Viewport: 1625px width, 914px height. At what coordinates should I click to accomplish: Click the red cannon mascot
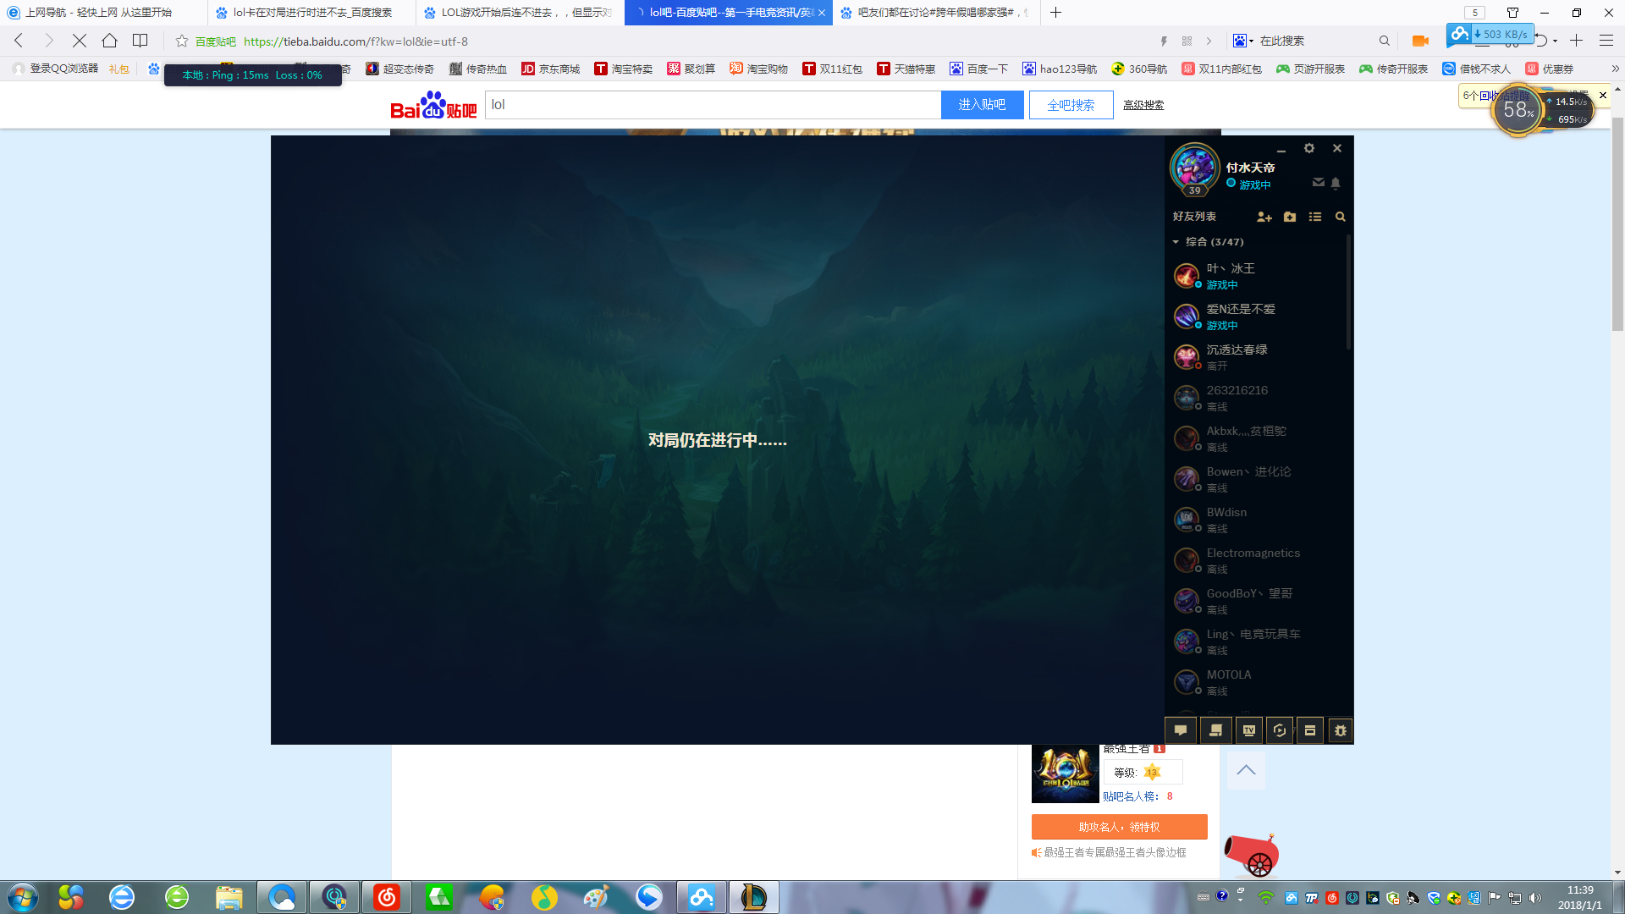pyautogui.click(x=1252, y=855)
